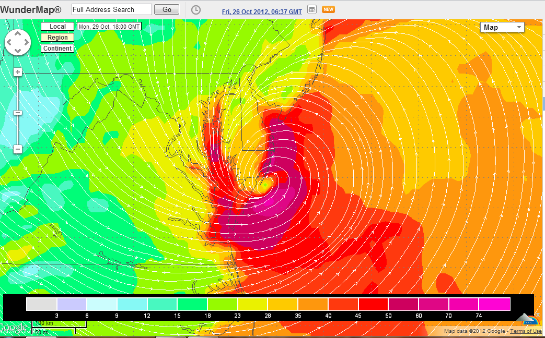The image size is (545, 338).
Task: Click the lavender legend swatch left of 6
Action: [72, 304]
